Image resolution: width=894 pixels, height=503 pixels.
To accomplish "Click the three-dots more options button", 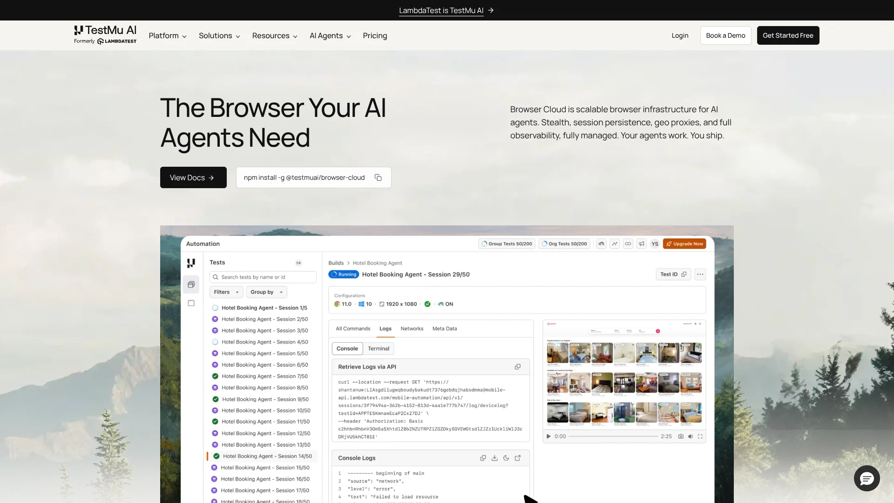I will coord(700,274).
